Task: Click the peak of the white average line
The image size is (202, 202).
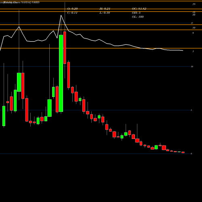Action: tap(61, 15)
